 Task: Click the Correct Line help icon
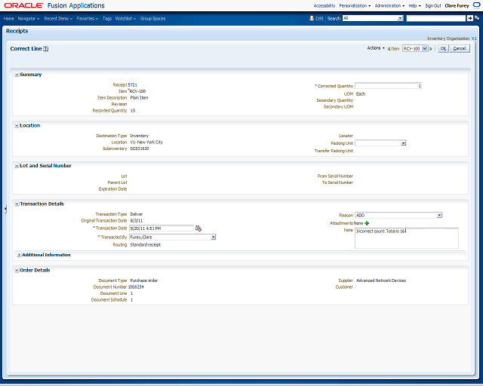46,48
